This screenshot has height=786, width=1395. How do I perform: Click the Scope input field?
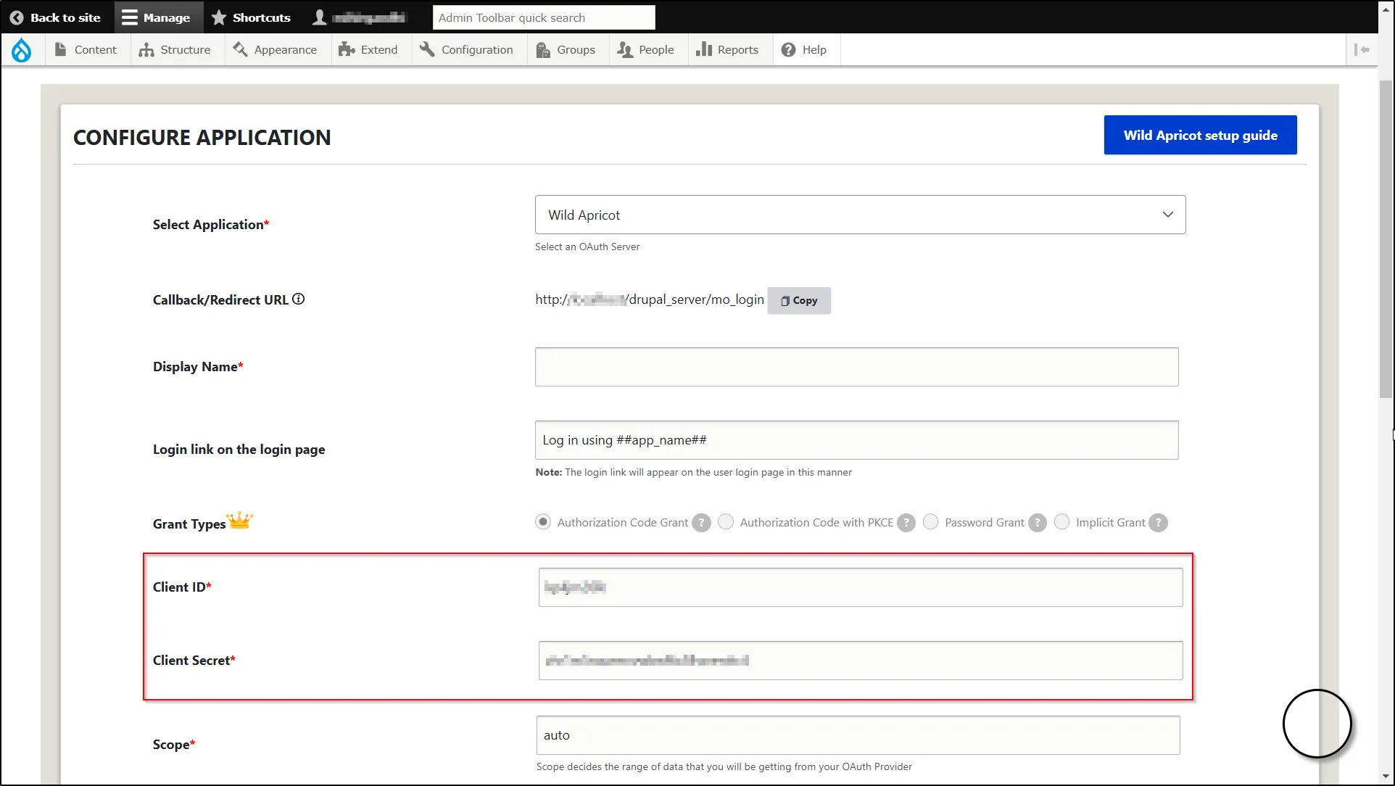pyautogui.click(x=858, y=735)
